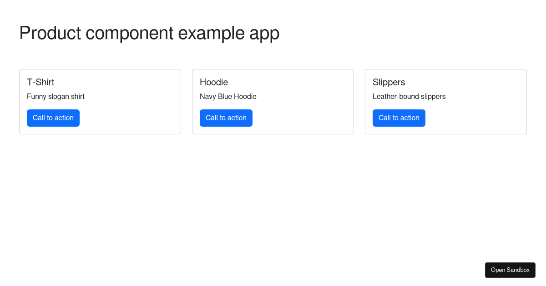
Task: Select the Slippers product card
Action: (x=446, y=101)
